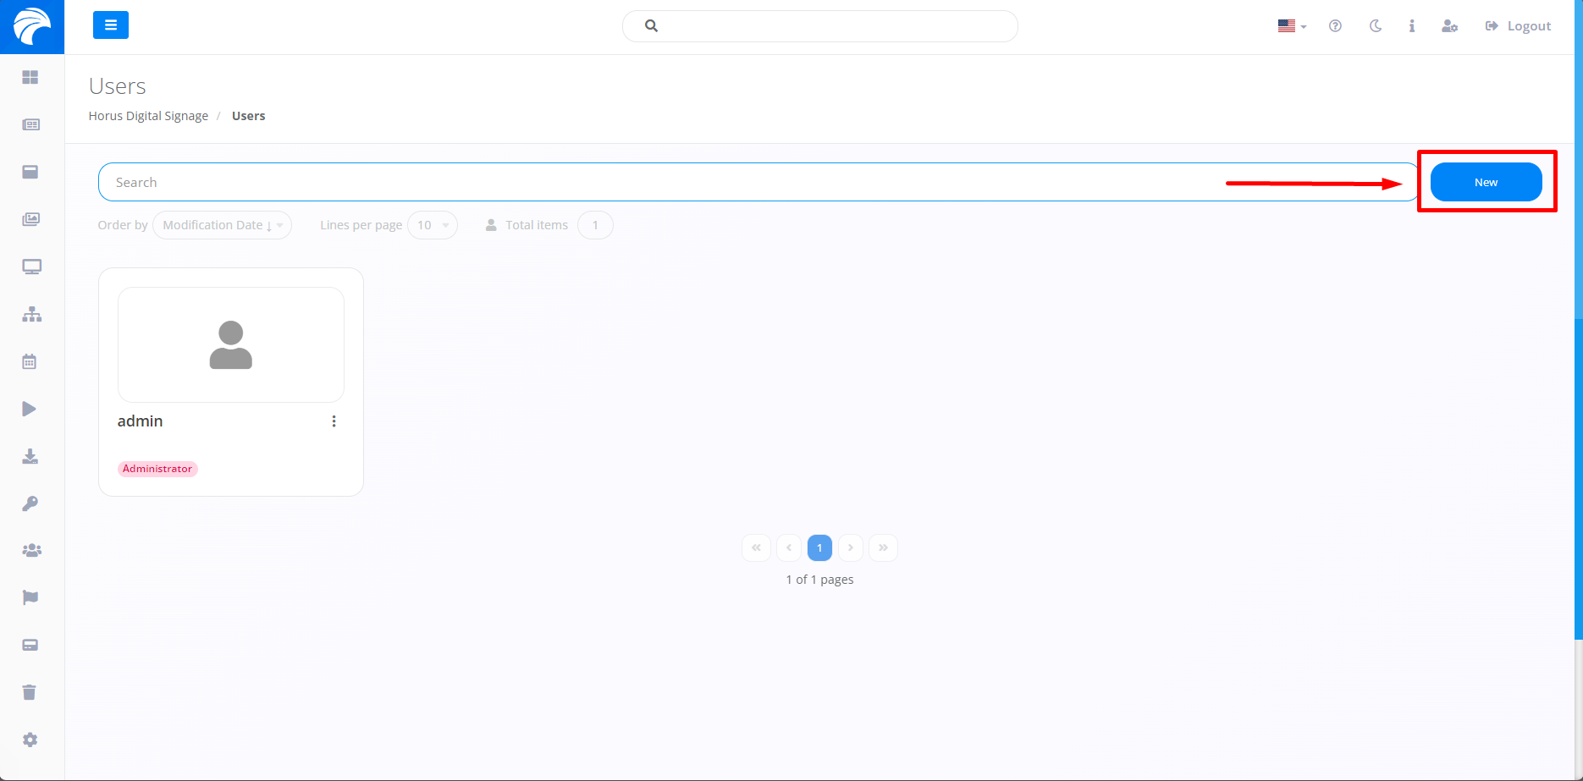Open the screens/displays section in the sidebar

30,266
